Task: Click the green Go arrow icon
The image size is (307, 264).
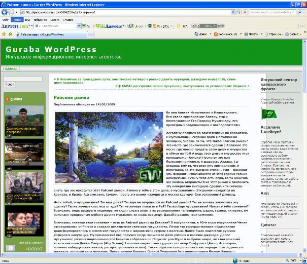Action: [84, 26]
